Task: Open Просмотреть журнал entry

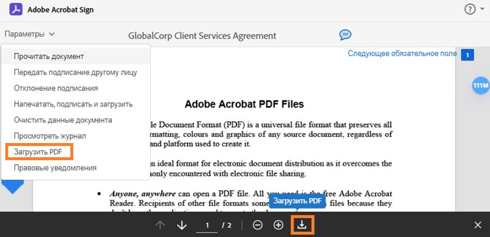Action: (75, 136)
